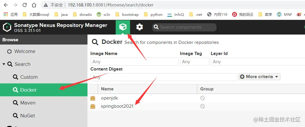
Task: Click the browser forward arrow
Action: [15, 5]
